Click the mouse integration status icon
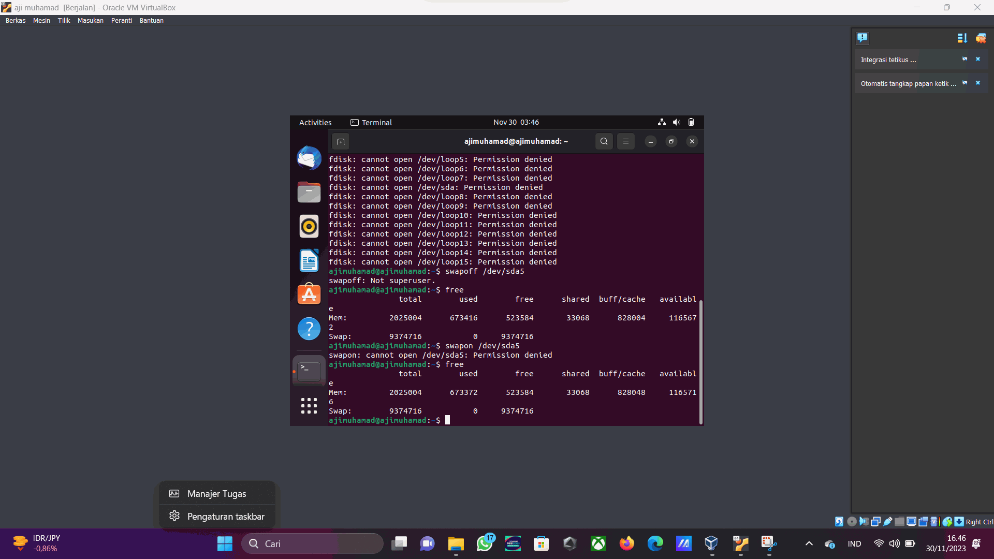 point(947,522)
